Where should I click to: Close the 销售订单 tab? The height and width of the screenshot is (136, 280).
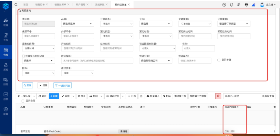(47, 5)
